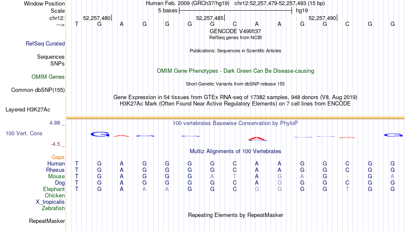Select the OMIM Genes track label
The height and width of the screenshot is (231, 405).
click(x=48, y=77)
